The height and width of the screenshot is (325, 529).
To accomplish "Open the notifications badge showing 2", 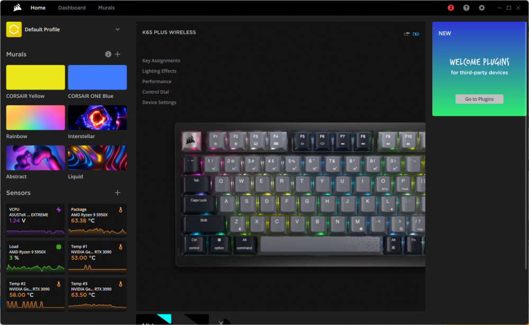I will coord(451,7).
